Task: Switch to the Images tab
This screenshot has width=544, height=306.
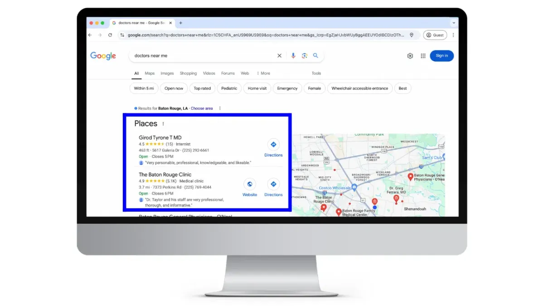Action: [x=167, y=73]
